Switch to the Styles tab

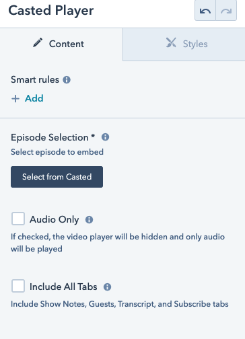coord(184,44)
